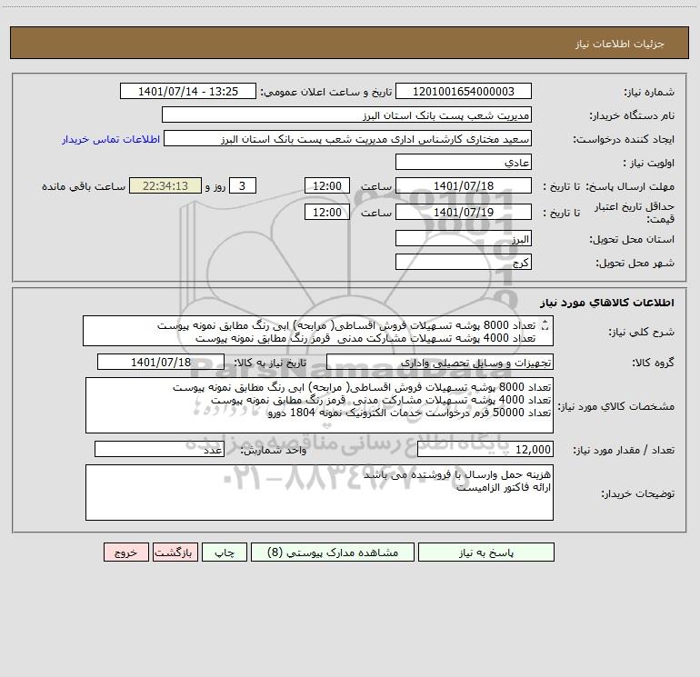
Task: Click general description text area
Action: (x=318, y=331)
